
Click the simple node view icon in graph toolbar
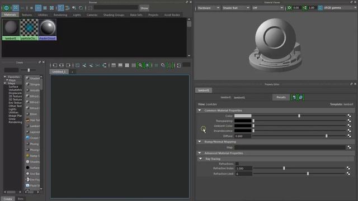point(114,65)
